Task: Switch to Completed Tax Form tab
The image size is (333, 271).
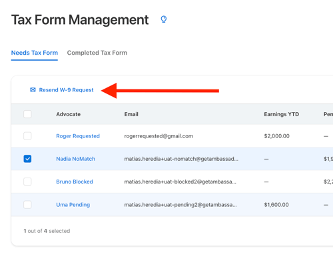Action: [x=97, y=53]
